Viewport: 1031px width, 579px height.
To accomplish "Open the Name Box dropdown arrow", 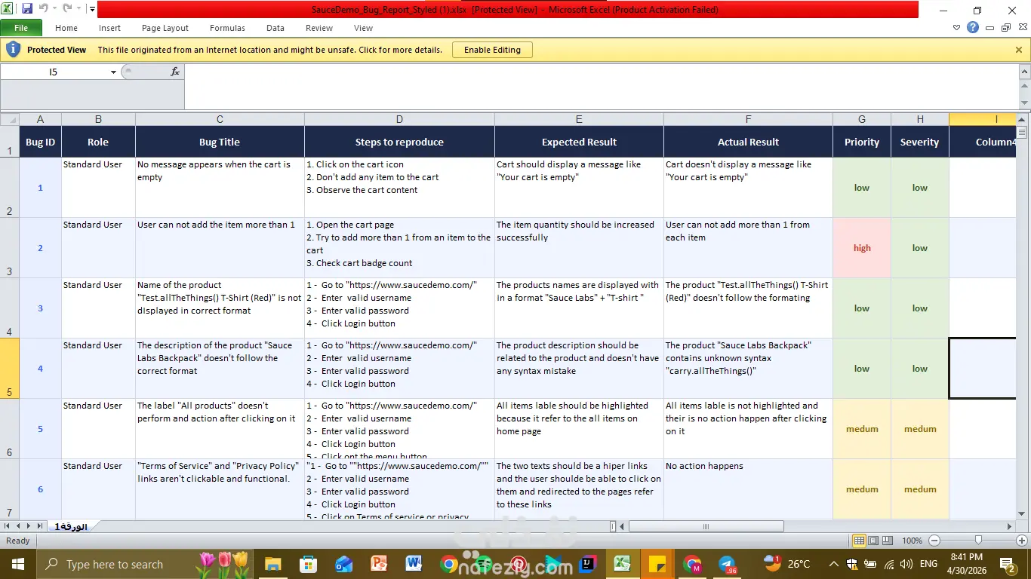I will (114, 72).
